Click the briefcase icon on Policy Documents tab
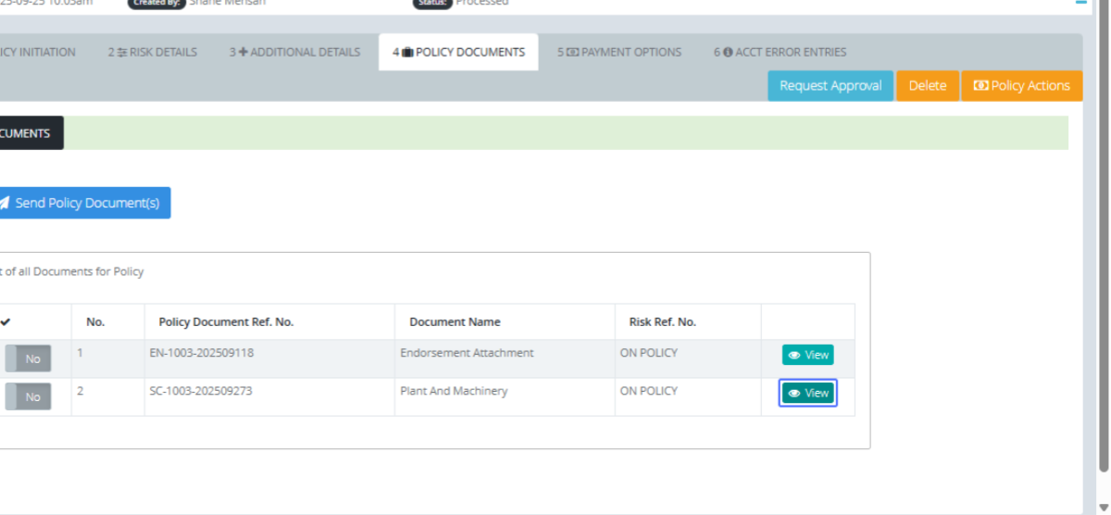1111x515 pixels. 407,53
